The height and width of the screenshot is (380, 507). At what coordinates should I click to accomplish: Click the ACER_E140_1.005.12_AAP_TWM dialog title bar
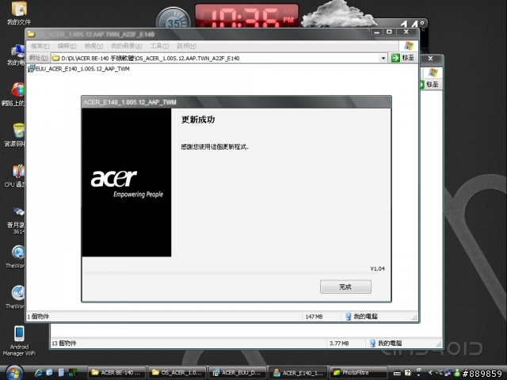(x=236, y=102)
